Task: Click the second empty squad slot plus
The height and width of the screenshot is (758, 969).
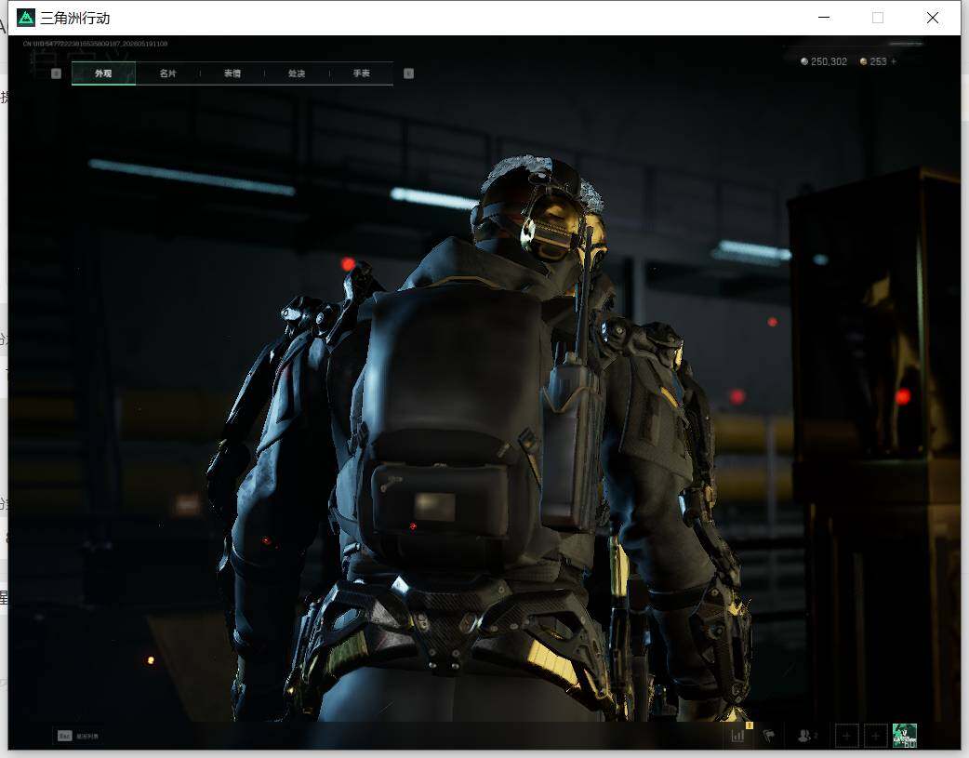Action: pyautogui.click(x=875, y=736)
